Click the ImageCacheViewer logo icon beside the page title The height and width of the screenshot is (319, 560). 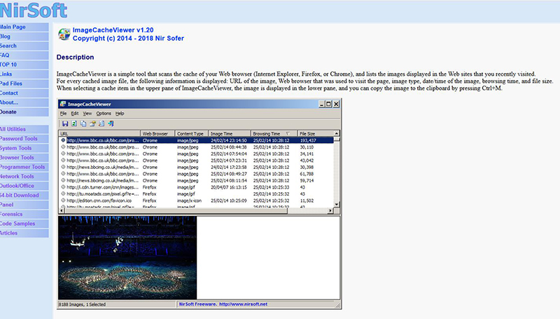pos(64,34)
